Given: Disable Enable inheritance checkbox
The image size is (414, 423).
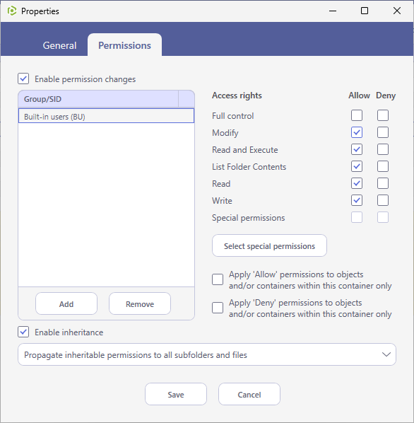Looking at the screenshot, I should pos(23,332).
